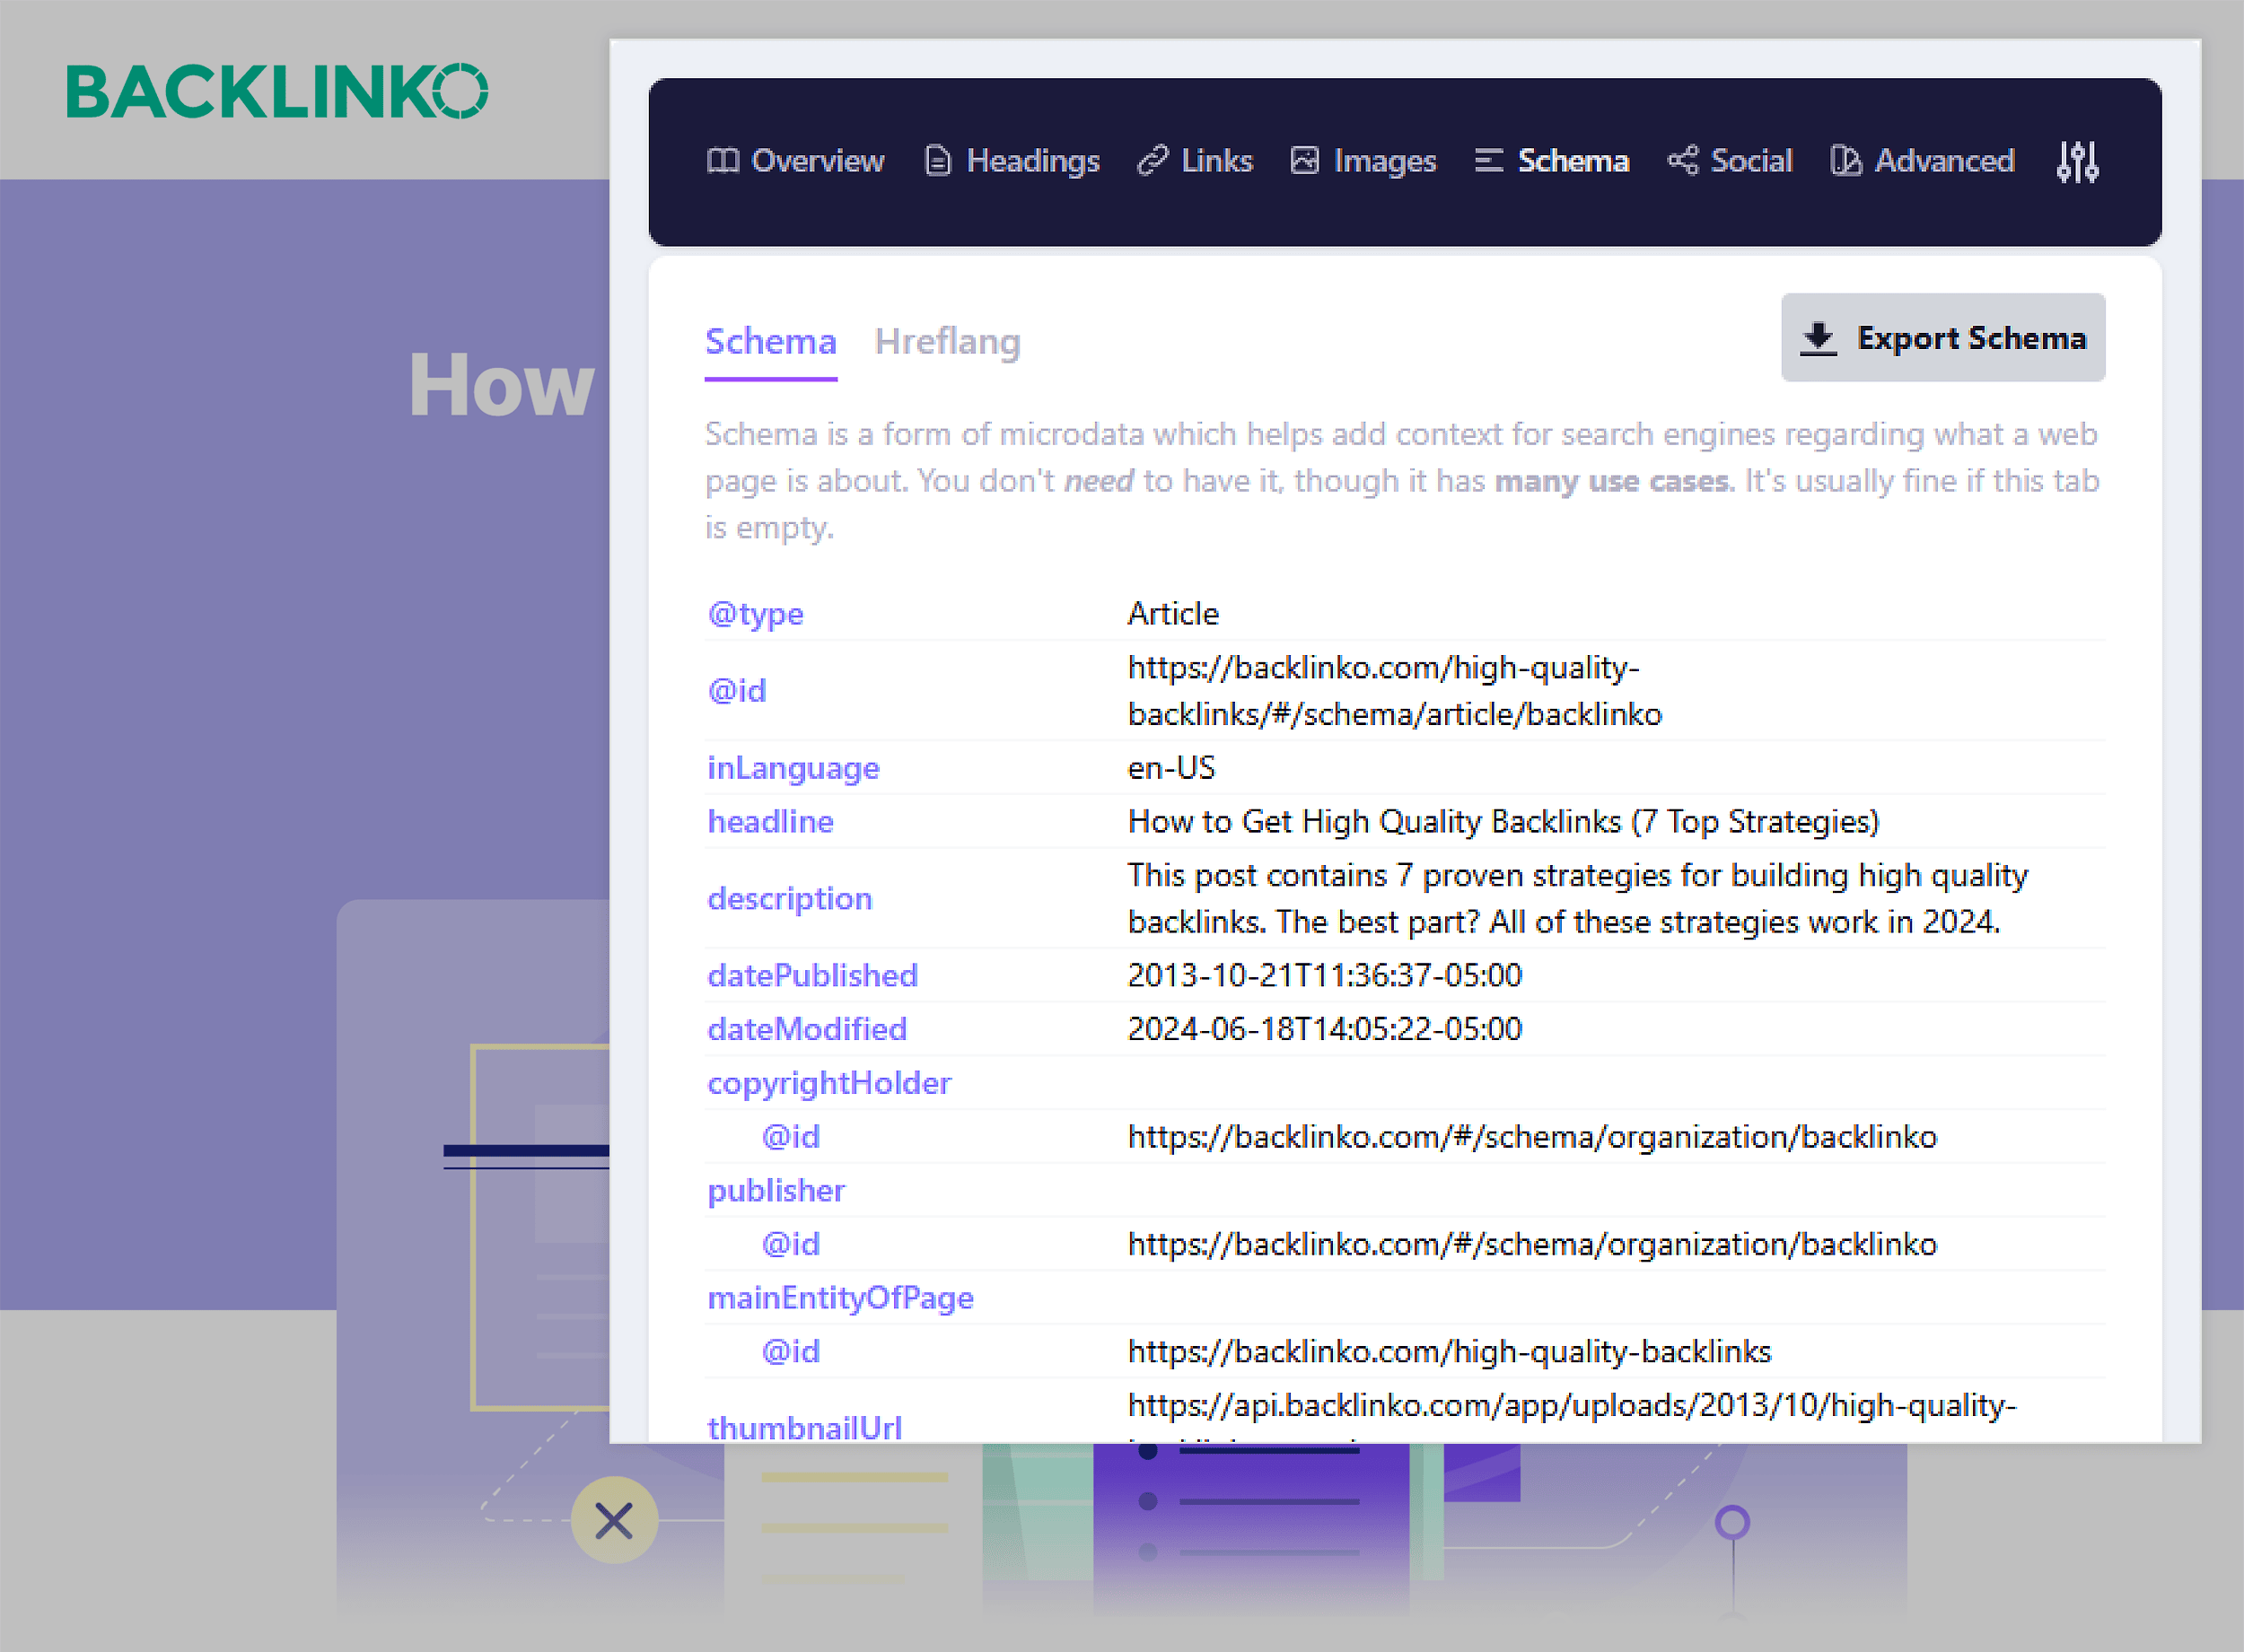
Task: Click the copyrightHolder property link
Action: (x=829, y=1082)
